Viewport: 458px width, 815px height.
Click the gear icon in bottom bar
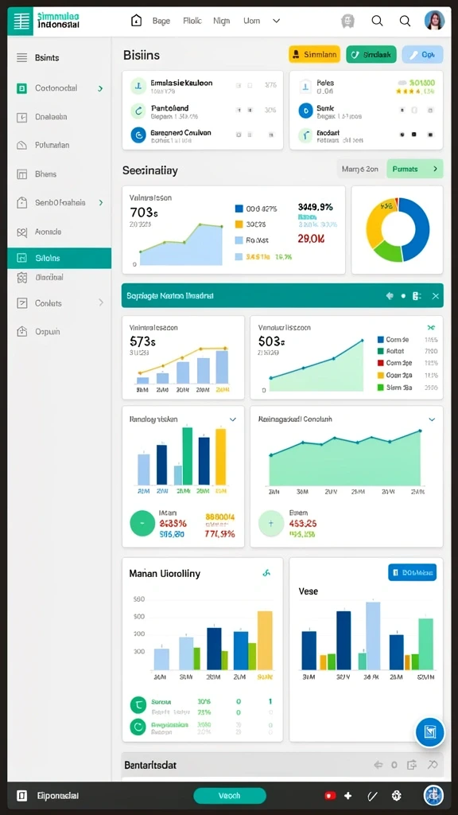pyautogui.click(x=396, y=795)
